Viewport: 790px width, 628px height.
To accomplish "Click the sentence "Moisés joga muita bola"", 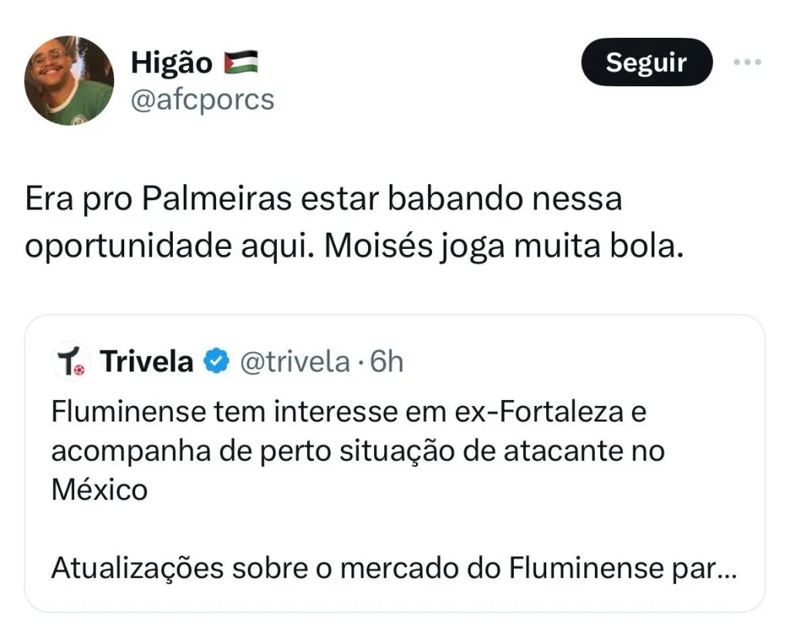I will click(503, 245).
